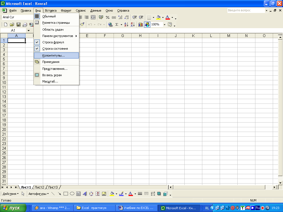Sort ascending with the А-Я icon
Viewport: 283px width, 212px height.
(x=126, y=25)
